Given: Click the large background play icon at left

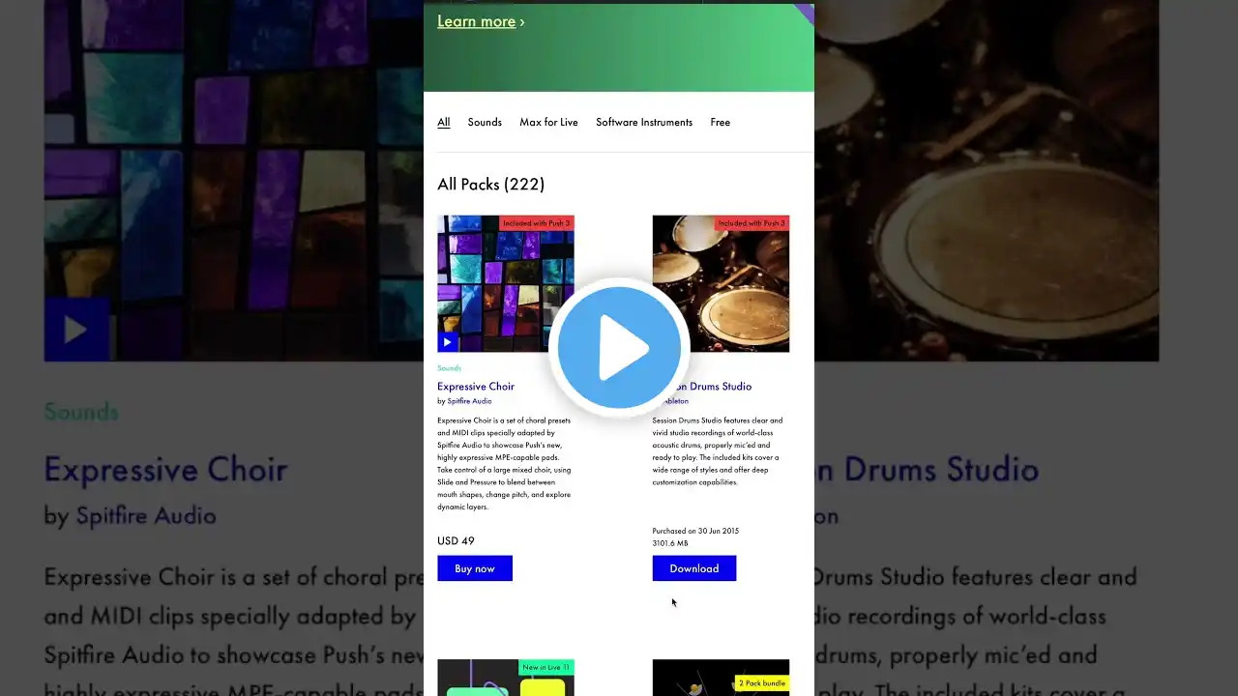Looking at the screenshot, I should pos(76,330).
